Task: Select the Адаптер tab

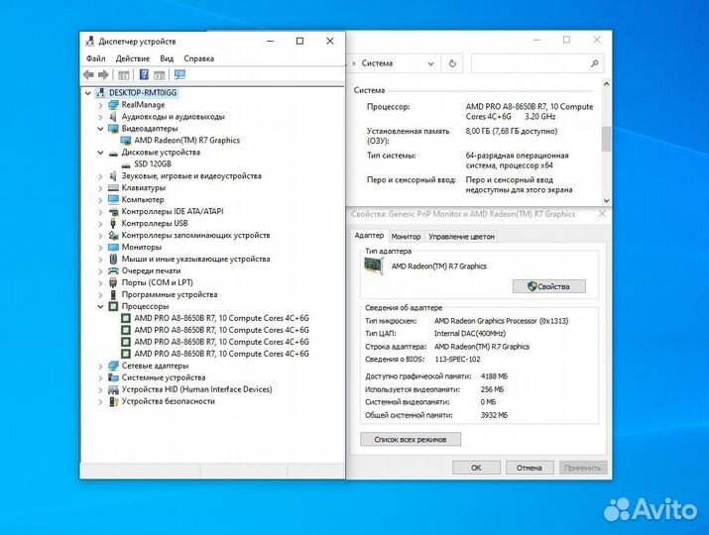Action: coord(370,236)
